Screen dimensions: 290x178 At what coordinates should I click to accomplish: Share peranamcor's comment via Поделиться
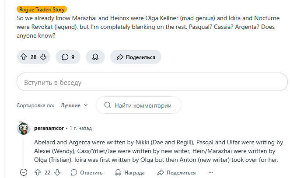(x=176, y=173)
